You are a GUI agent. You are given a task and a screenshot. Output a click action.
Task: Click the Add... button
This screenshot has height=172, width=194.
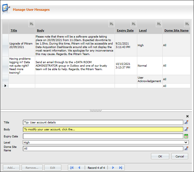tap(11, 168)
